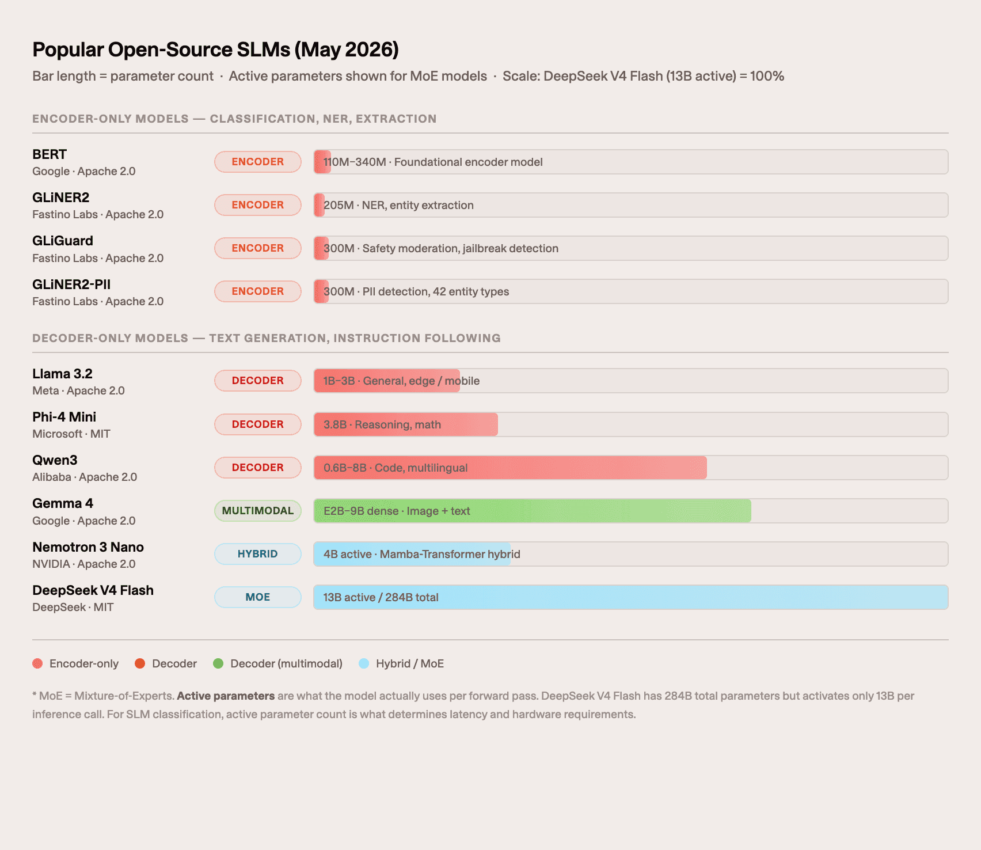Image resolution: width=981 pixels, height=850 pixels.
Task: Click the ENCODER badge in the BERT row
Action: pos(258,162)
